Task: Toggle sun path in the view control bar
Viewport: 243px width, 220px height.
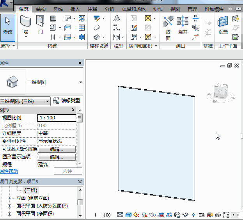Action: [136, 215]
